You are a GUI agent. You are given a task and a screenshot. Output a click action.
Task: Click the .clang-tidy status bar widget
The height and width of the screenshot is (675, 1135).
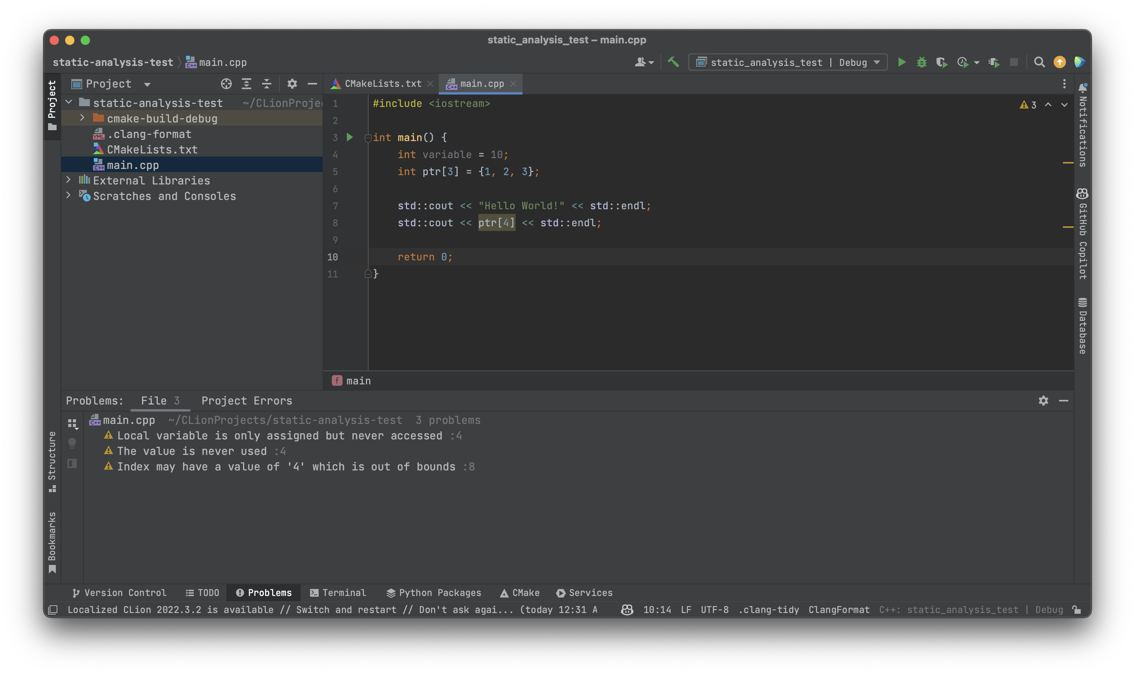click(x=768, y=610)
